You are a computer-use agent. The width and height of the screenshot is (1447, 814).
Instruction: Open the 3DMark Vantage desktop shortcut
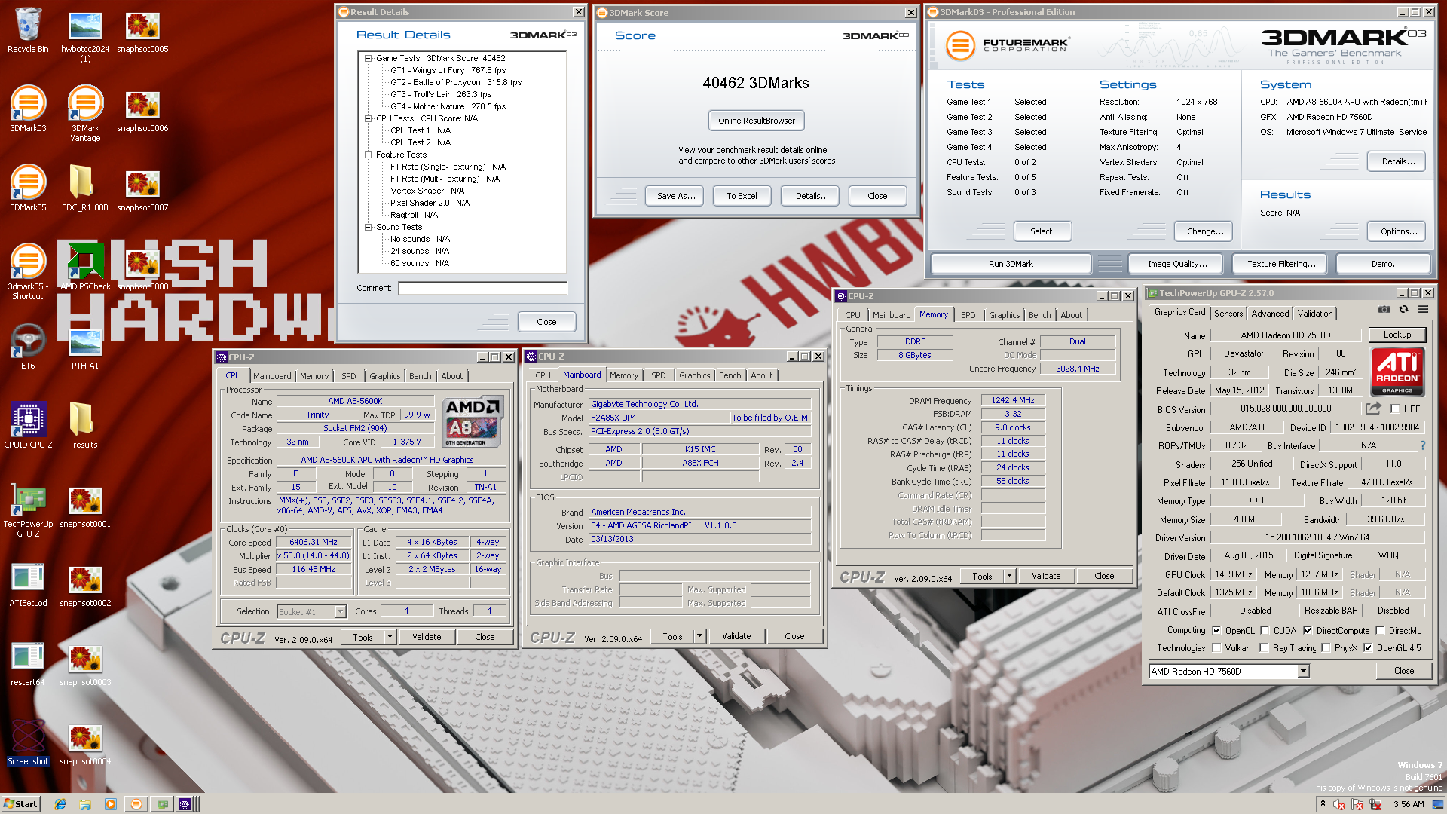click(85, 113)
